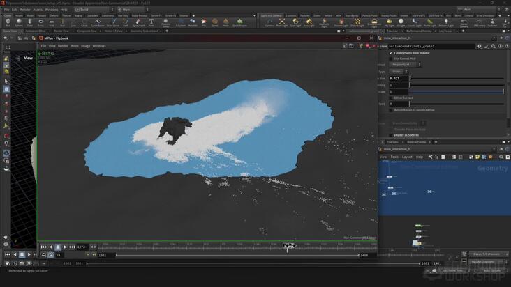Add a Camera from the shelf
Image resolution: width=511 pixels, height=287 pixels.
point(269,22)
